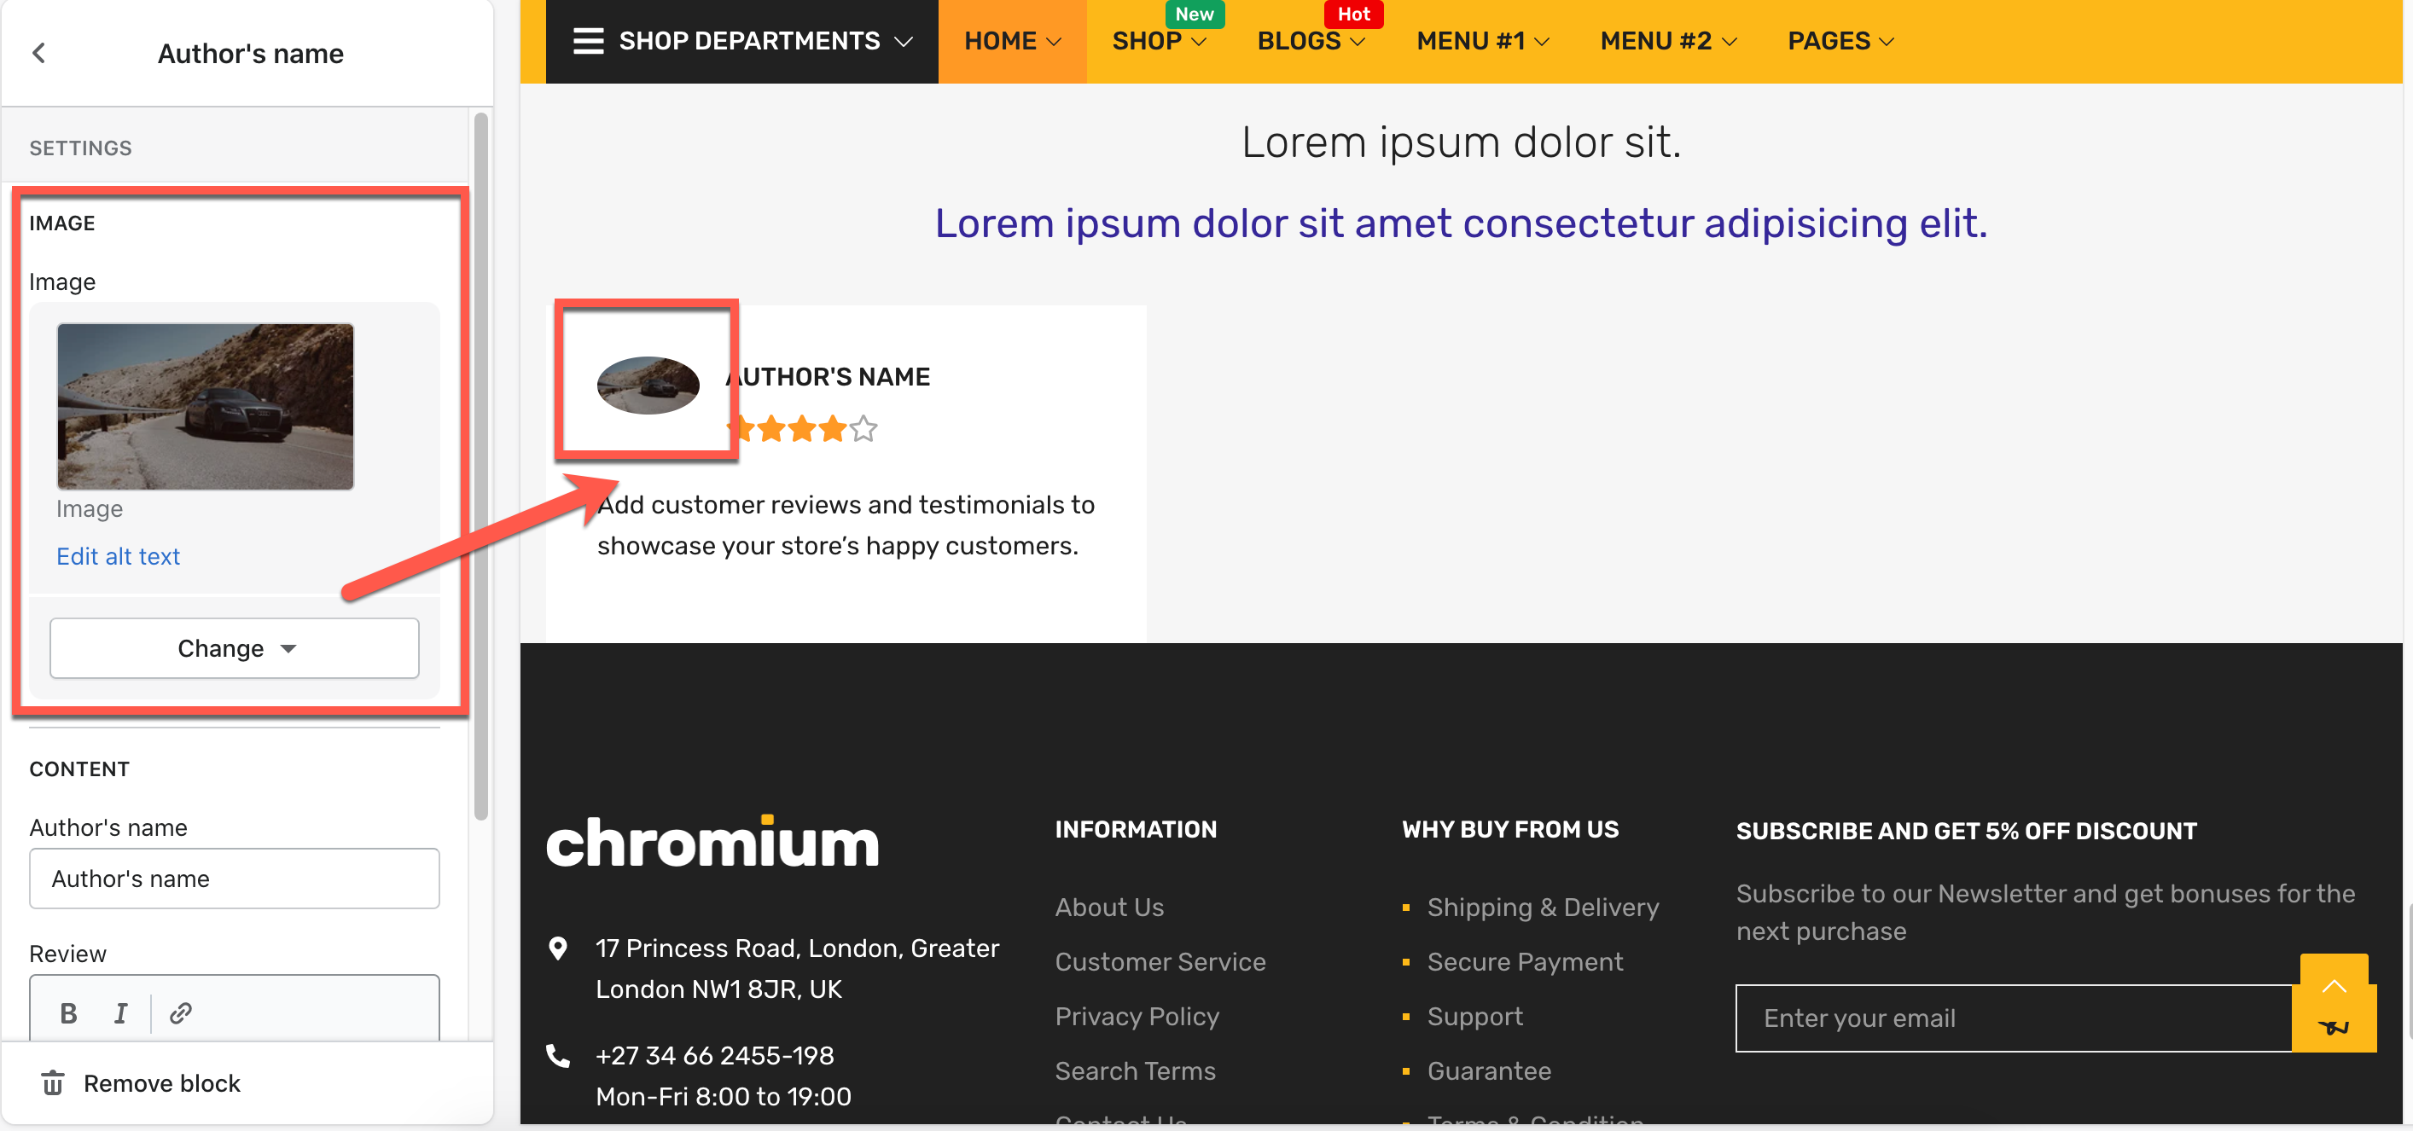Click the phone icon in the footer

(x=558, y=1056)
